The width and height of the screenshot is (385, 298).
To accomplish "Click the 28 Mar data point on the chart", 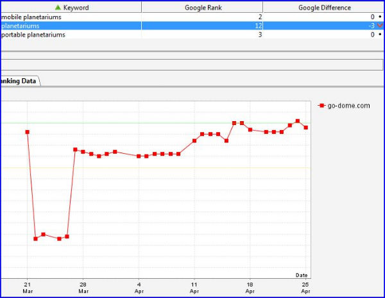I will click(83, 152).
